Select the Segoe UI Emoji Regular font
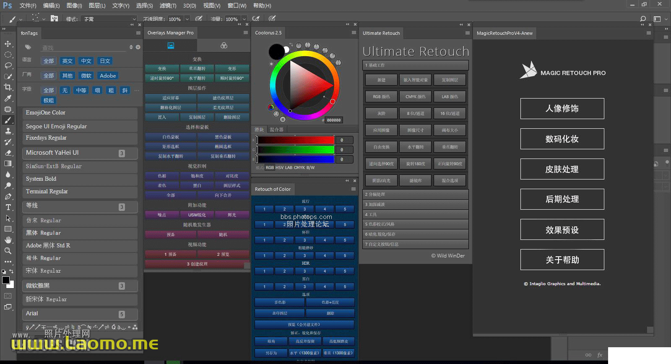Viewport: 671px width, 364px height. tap(80, 126)
